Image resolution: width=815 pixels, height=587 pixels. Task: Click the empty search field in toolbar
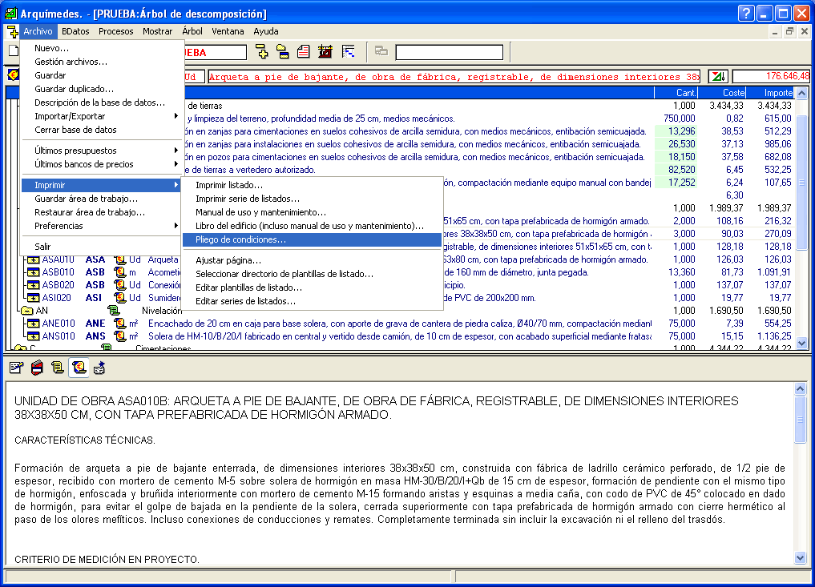[x=449, y=53]
